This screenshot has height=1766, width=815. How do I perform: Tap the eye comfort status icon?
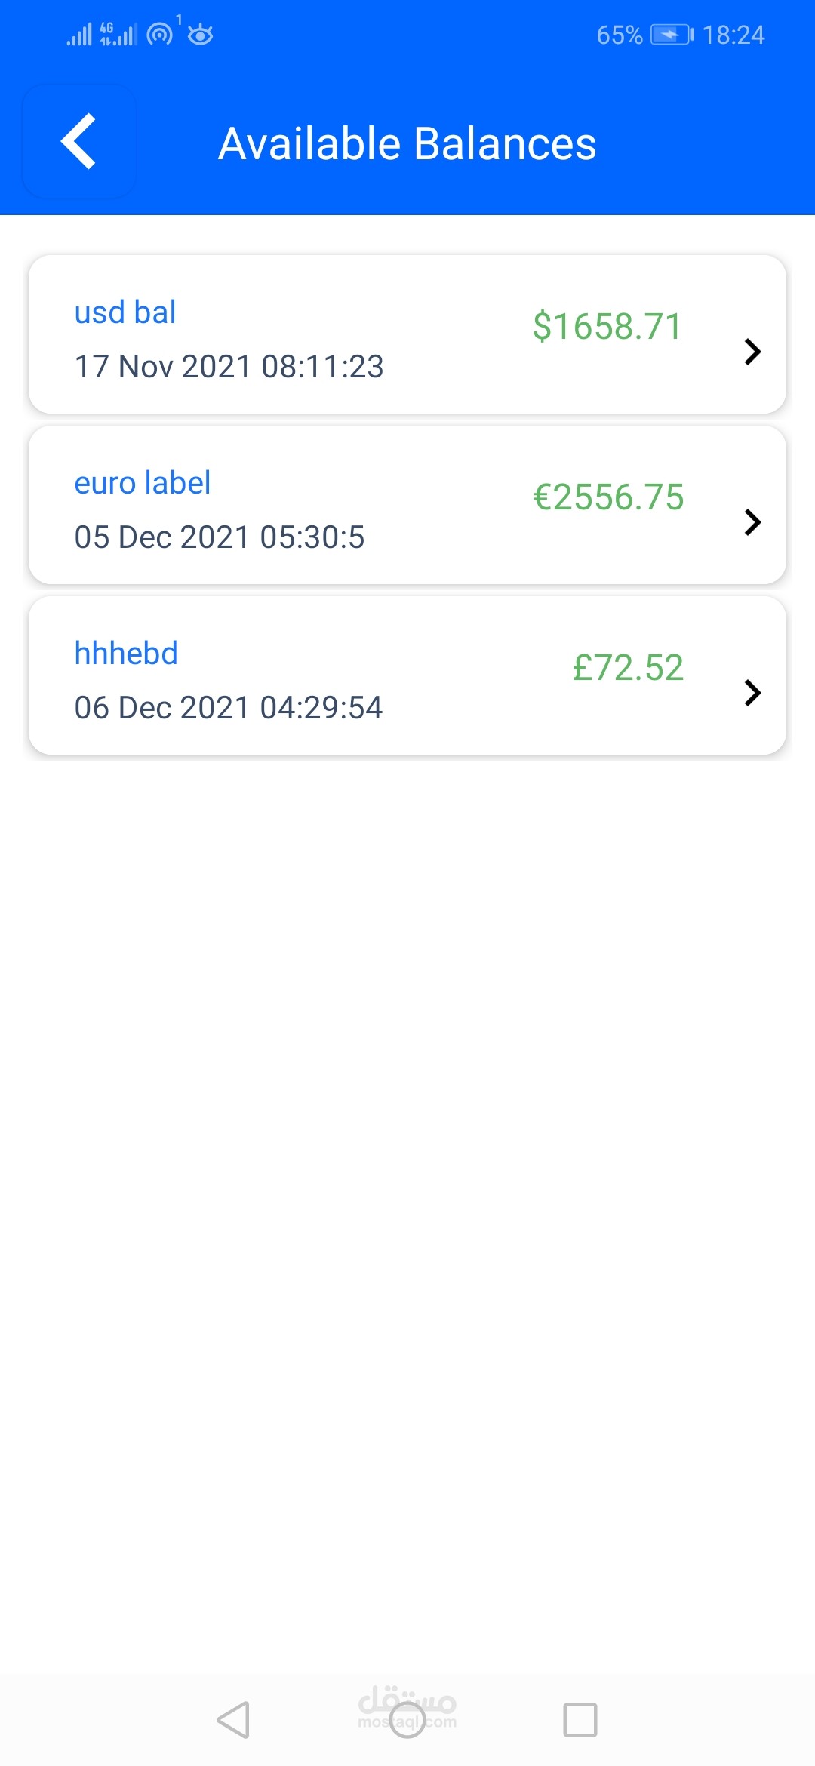(x=200, y=35)
